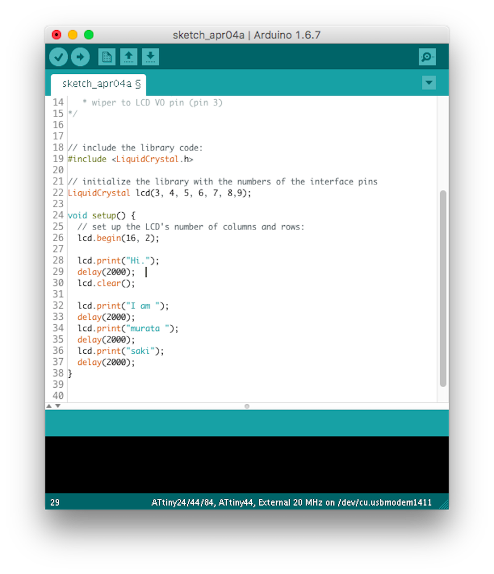
Task: Open the Serial Monitor magnifier icon
Action: (x=427, y=57)
